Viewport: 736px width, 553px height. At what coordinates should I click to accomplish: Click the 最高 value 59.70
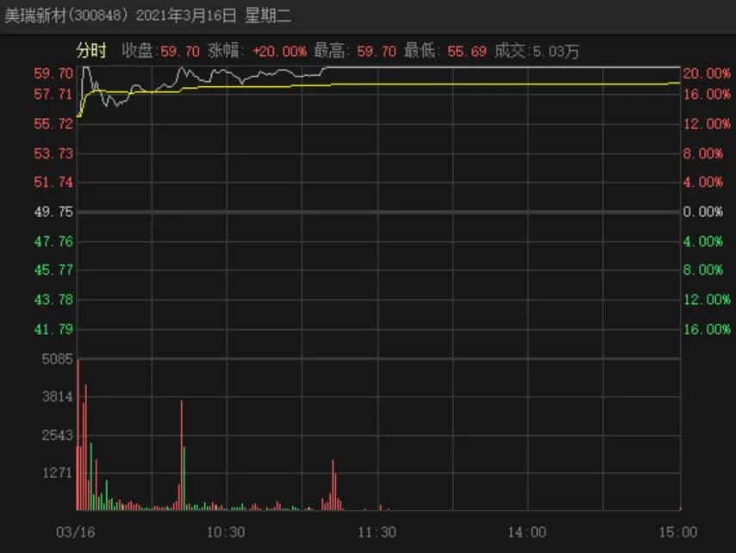pos(377,51)
